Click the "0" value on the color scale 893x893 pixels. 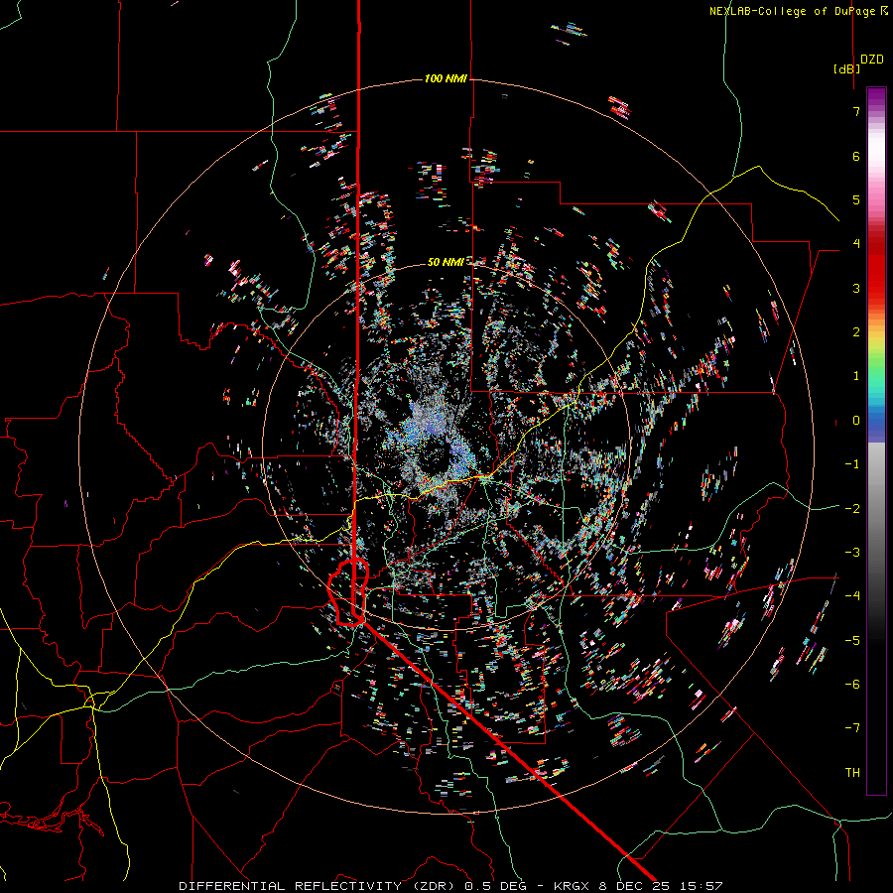pyautogui.click(x=856, y=421)
